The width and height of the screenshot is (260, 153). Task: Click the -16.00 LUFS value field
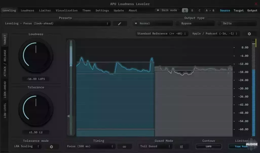point(36,79)
